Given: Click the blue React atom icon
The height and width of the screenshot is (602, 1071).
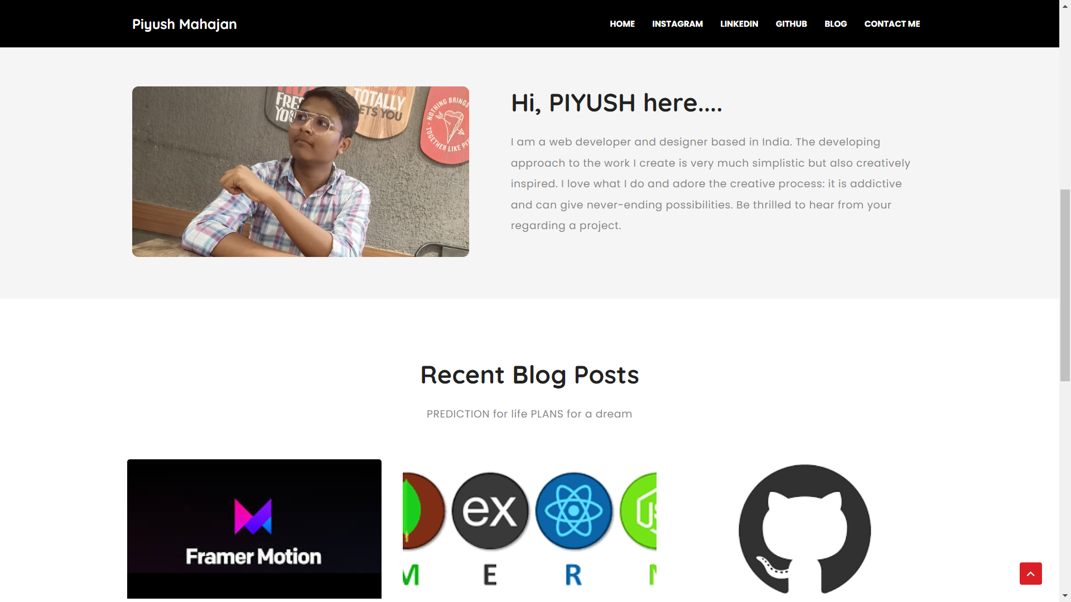Looking at the screenshot, I should click(x=573, y=510).
